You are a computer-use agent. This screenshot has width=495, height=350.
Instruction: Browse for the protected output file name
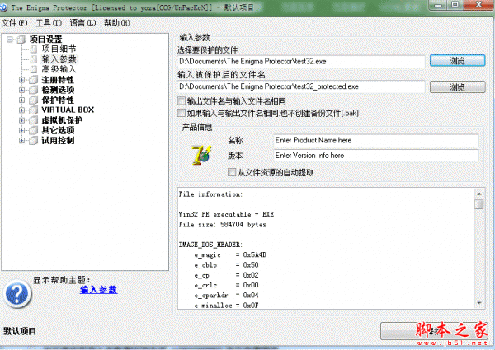(457, 87)
